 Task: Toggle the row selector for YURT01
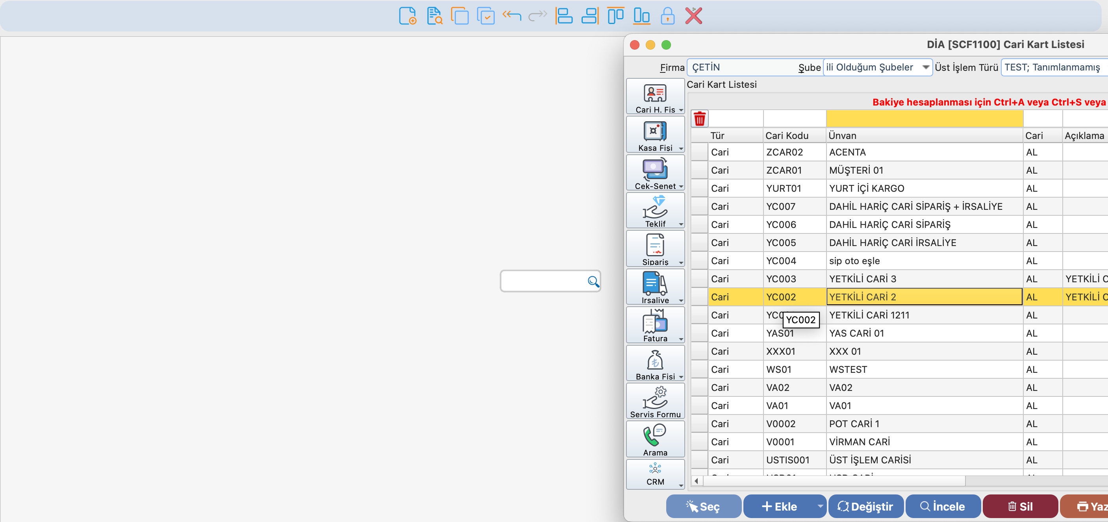point(699,188)
